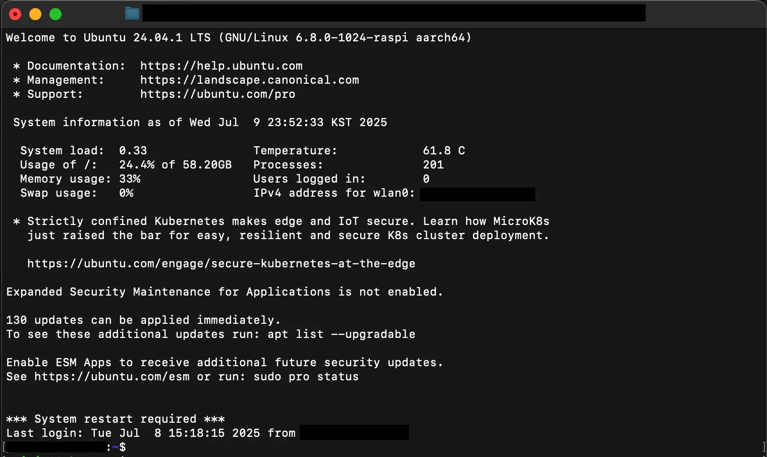Click the folder proxy icon in the title bar

[x=131, y=13]
